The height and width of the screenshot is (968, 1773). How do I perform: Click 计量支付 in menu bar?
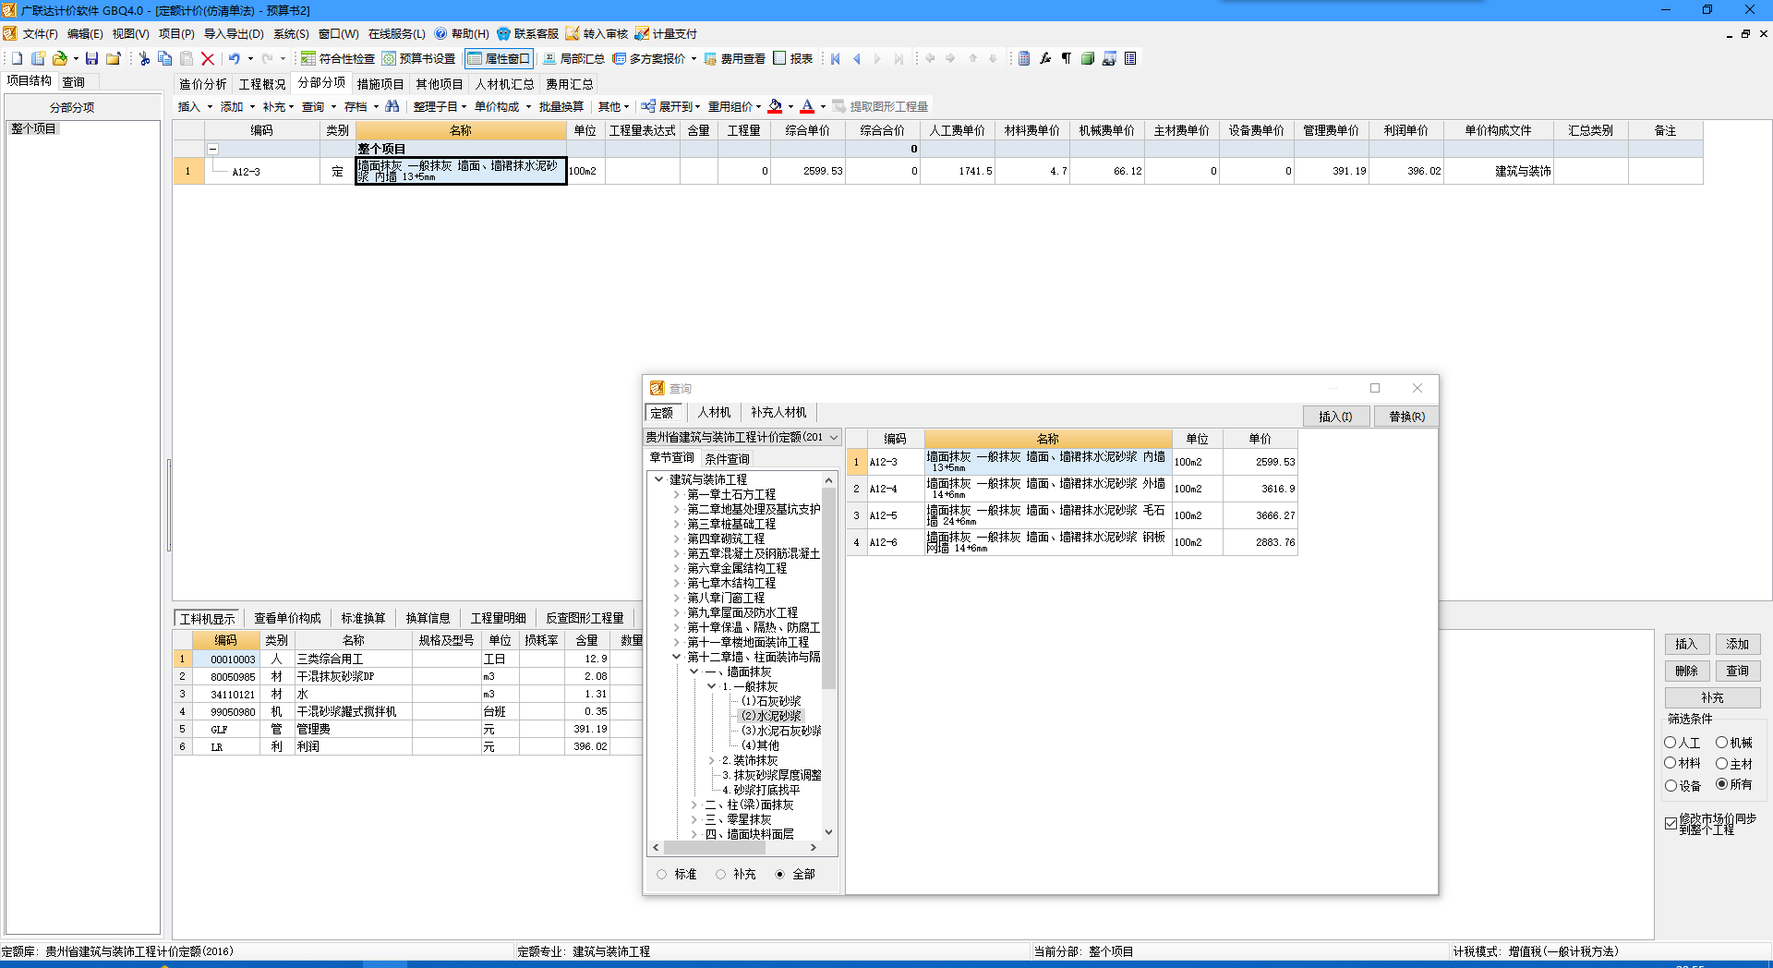[666, 34]
